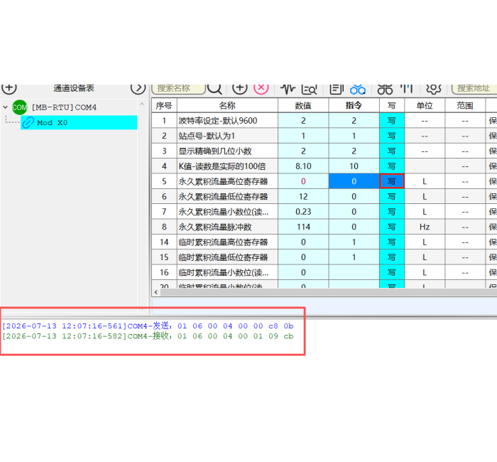This screenshot has width=497, height=462.
Task: Open the waveform chart icon
Action: click(x=288, y=89)
